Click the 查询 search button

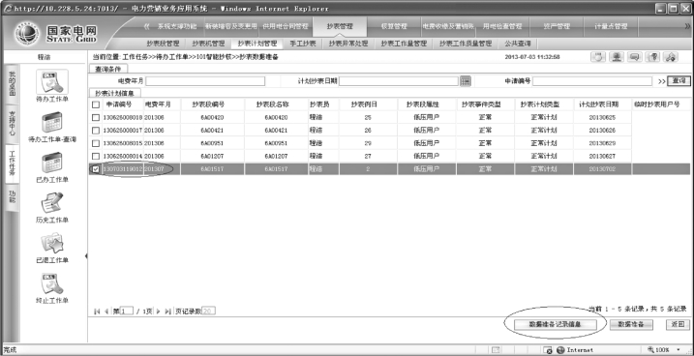pos(679,81)
